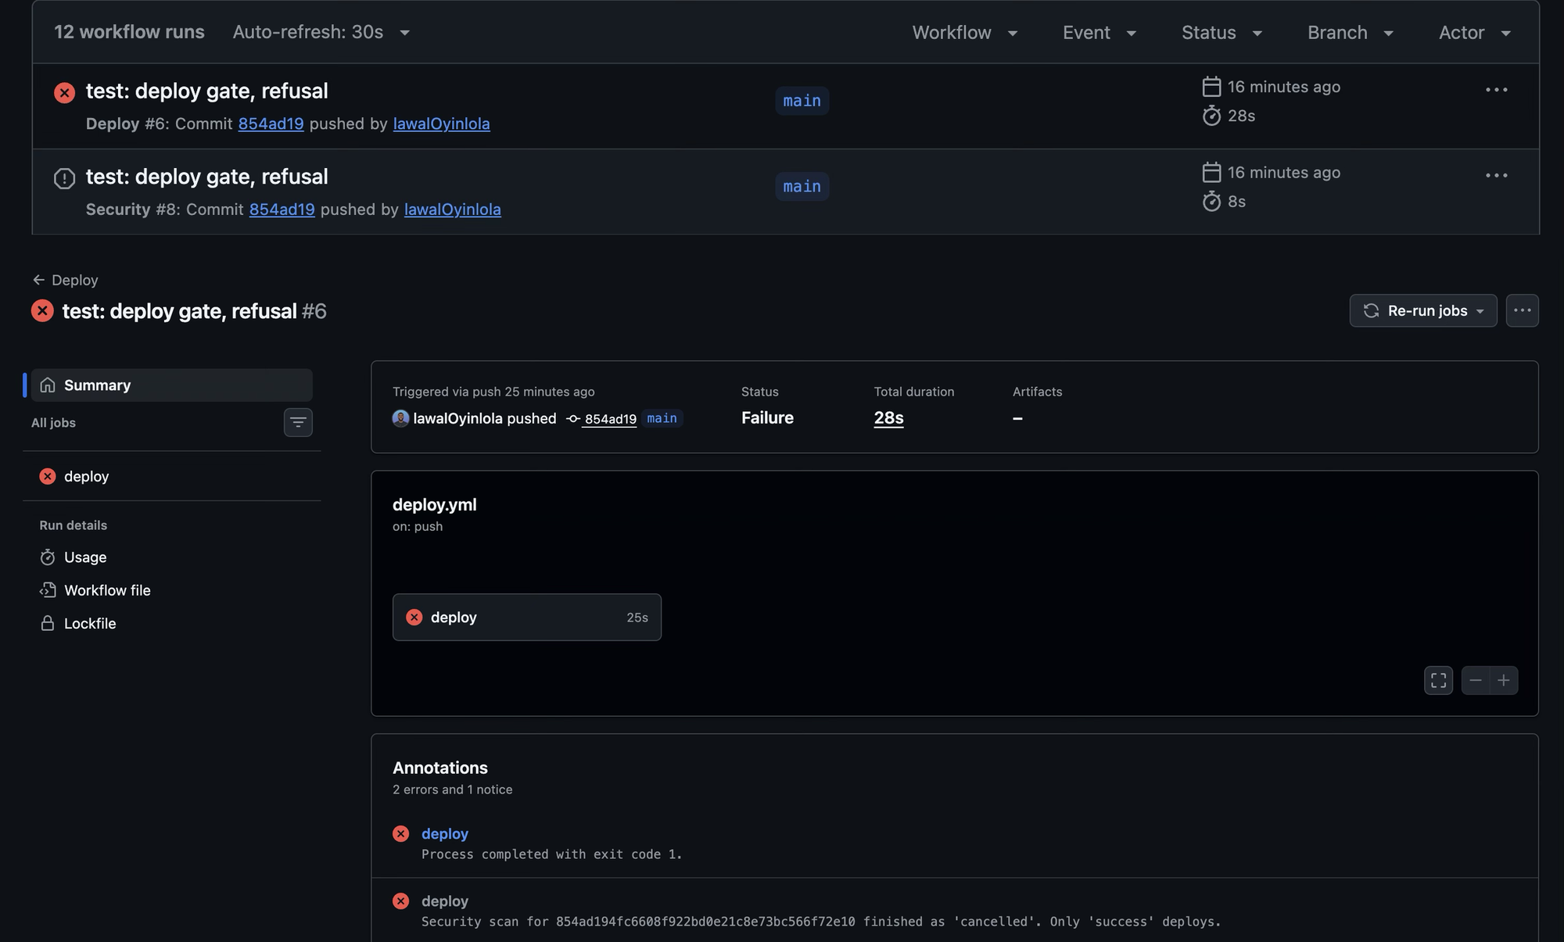Click the All jobs filter icon
Image resolution: width=1564 pixels, height=942 pixels.
click(x=298, y=423)
